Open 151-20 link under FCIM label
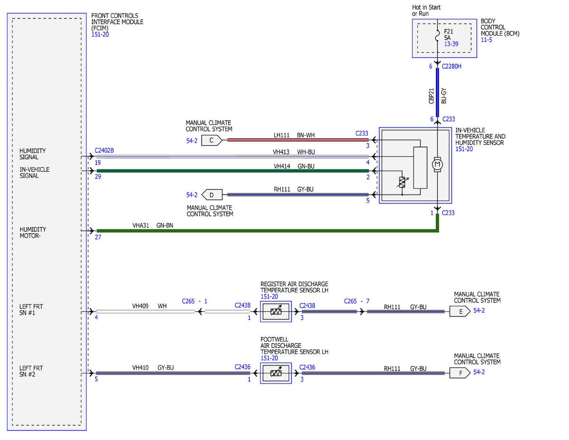Viewport: 569px width, 440px height. [x=100, y=35]
